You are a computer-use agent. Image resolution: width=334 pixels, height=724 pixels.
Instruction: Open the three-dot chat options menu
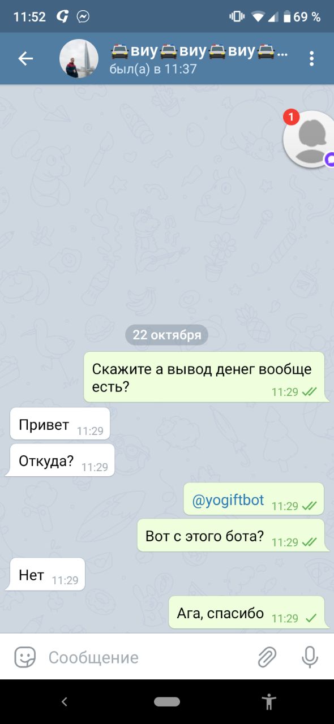[311, 59]
